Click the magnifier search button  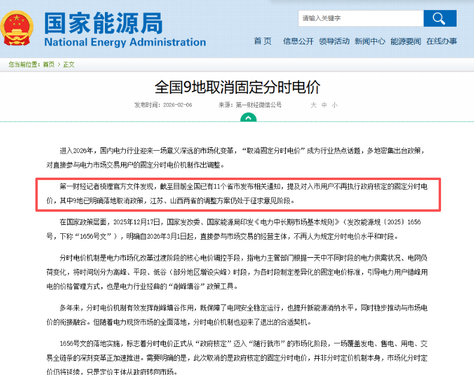click(x=439, y=18)
